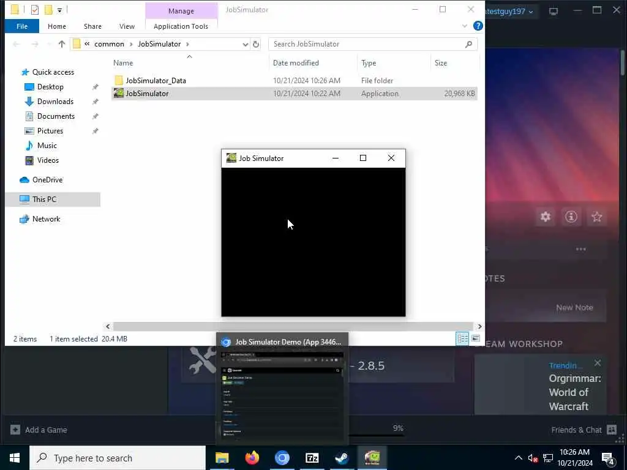Screen dimensions: 627x470
Task: Expand the JobSimulator breadcrumb chevron
Action: (x=187, y=44)
